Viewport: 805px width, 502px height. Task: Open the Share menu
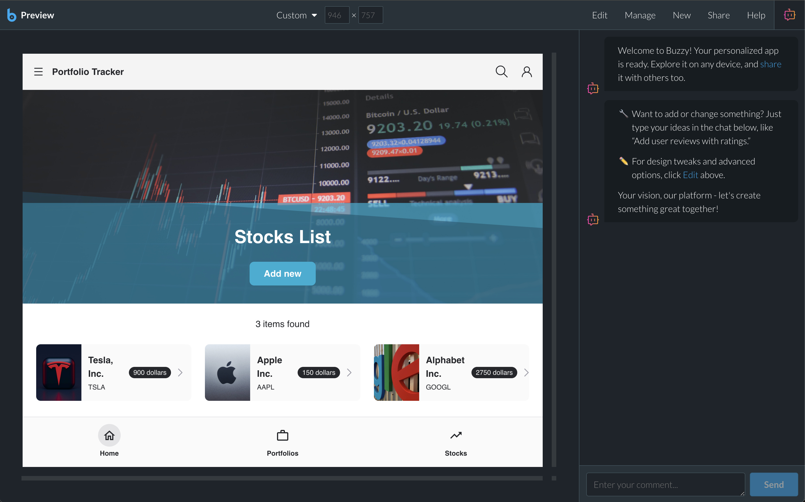pyautogui.click(x=719, y=15)
